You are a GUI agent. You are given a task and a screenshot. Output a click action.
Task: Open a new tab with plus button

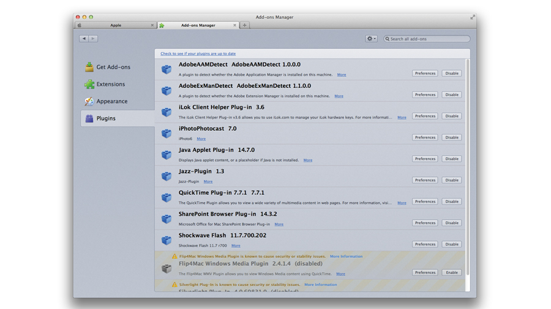(244, 25)
